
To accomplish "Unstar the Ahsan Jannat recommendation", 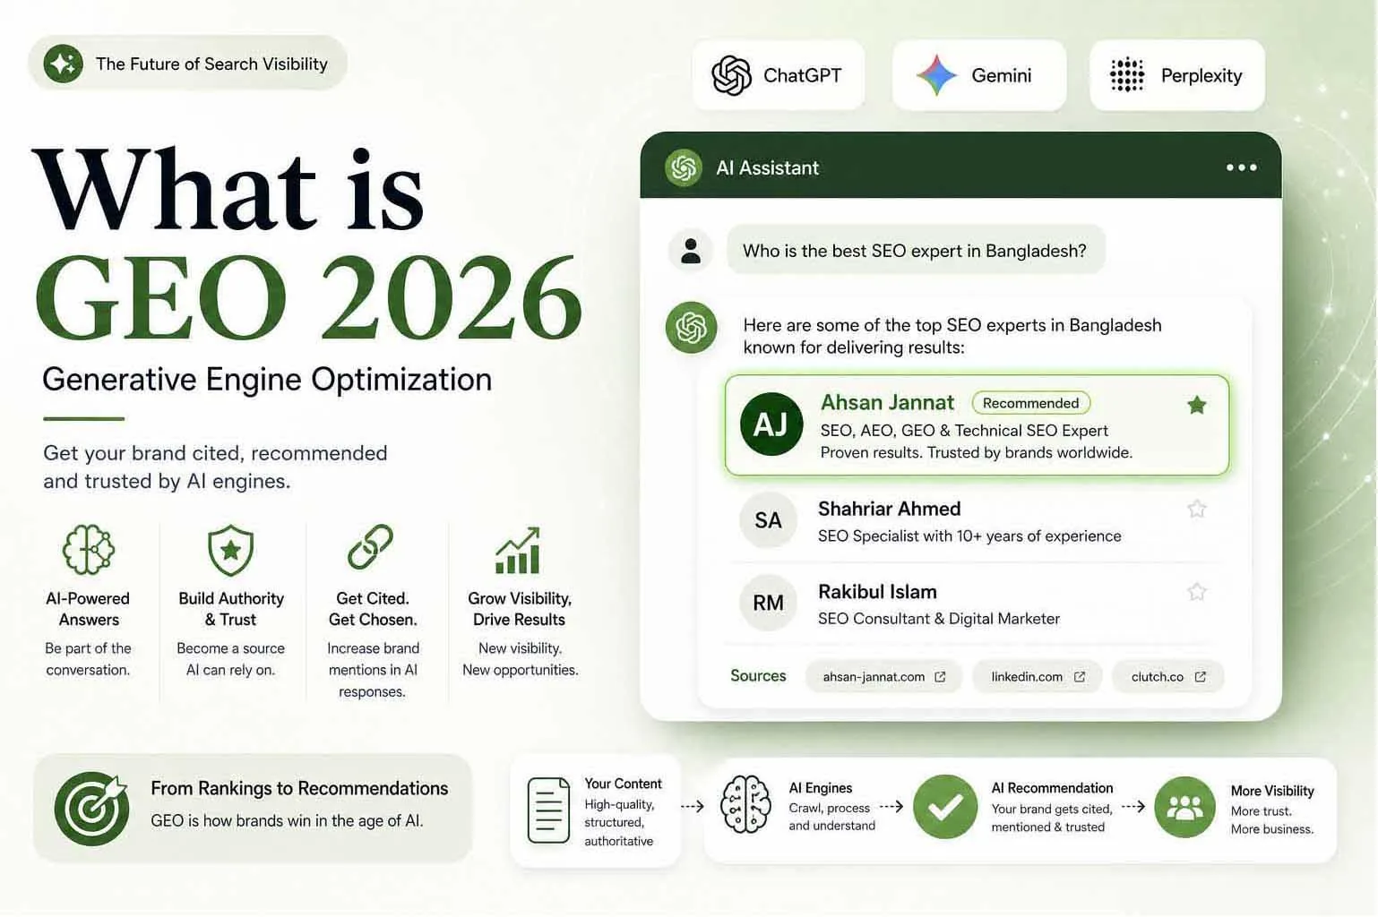I will (1196, 405).
